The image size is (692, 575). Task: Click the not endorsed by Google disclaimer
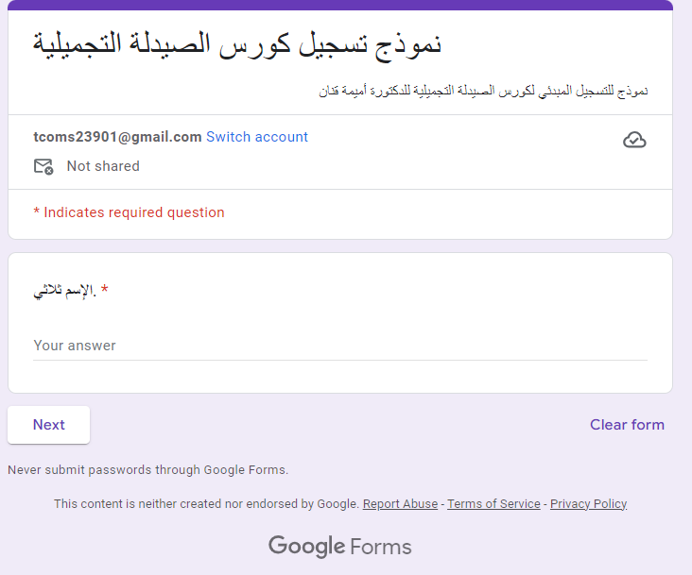pyautogui.click(x=206, y=503)
